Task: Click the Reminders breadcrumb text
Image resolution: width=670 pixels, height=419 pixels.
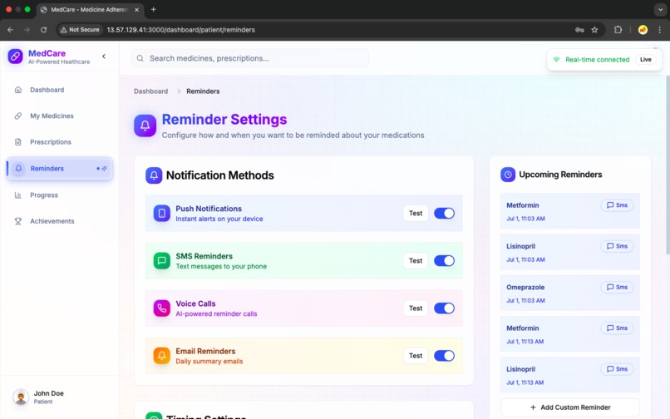Action: pyautogui.click(x=203, y=91)
